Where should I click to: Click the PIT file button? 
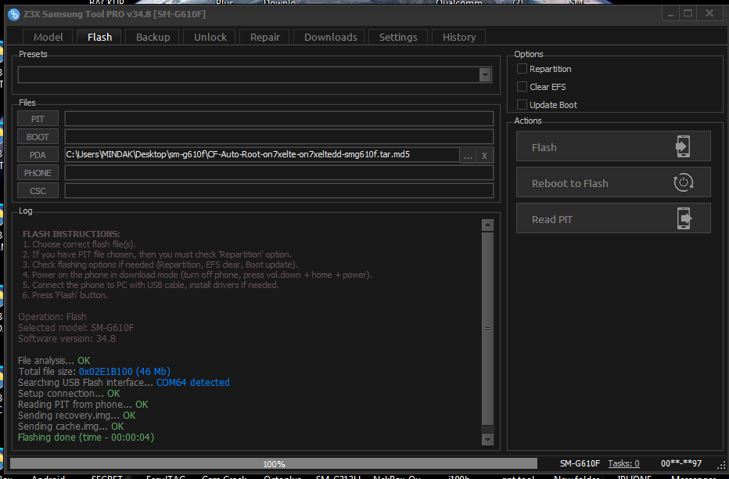(x=38, y=119)
